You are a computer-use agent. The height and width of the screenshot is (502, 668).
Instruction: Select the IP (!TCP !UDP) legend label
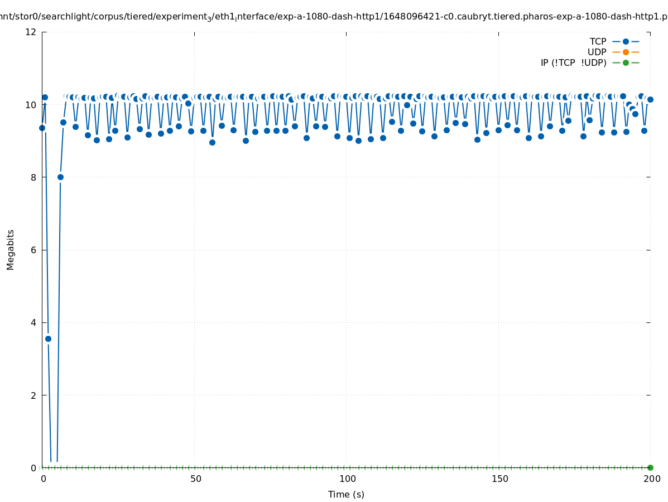pyautogui.click(x=573, y=62)
